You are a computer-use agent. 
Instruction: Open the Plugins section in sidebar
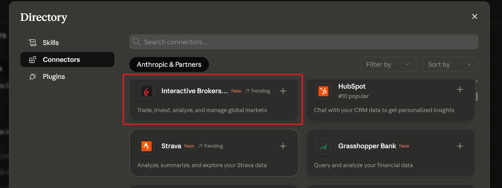(x=67, y=77)
